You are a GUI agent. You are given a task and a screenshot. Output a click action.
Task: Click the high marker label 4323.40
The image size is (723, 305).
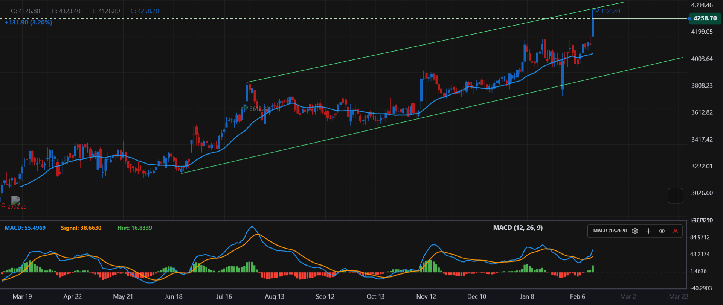click(x=610, y=11)
